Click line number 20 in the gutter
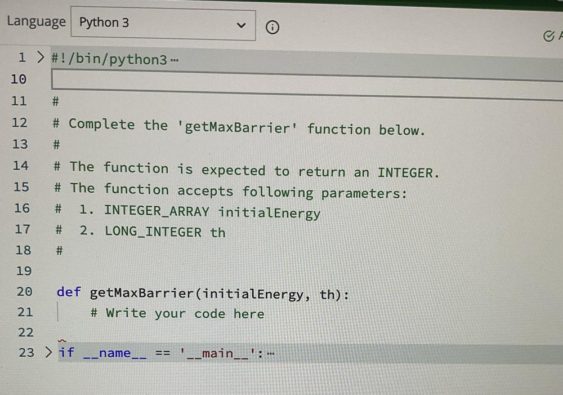The image size is (563, 395). 24,292
